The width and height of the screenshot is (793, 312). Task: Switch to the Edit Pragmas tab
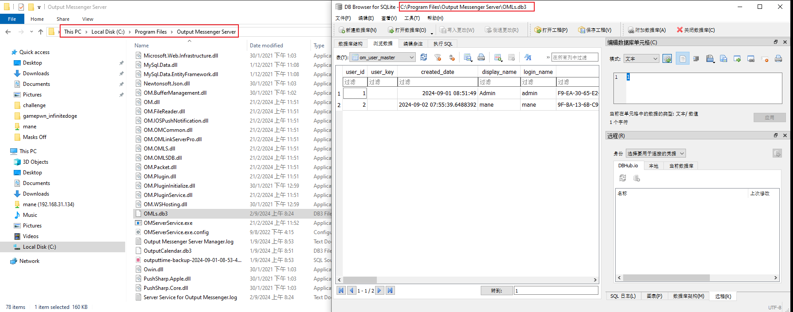click(413, 44)
